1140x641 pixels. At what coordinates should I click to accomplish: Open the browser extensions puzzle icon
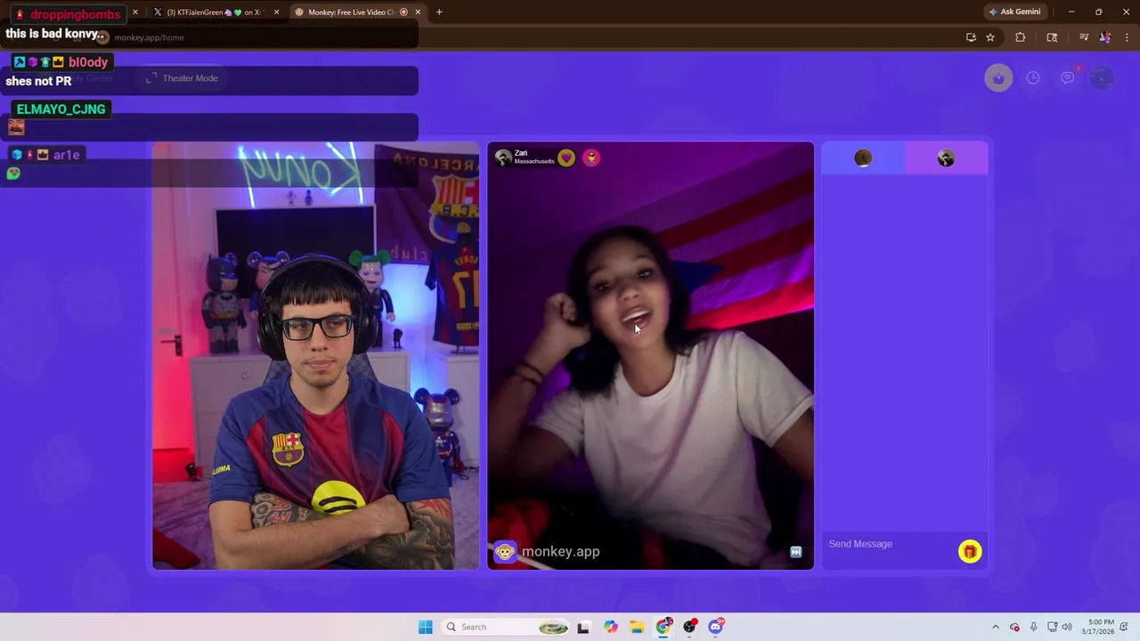pos(1021,37)
